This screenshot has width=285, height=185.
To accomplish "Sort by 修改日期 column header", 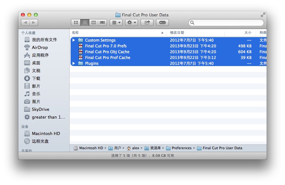I will 195,33.
